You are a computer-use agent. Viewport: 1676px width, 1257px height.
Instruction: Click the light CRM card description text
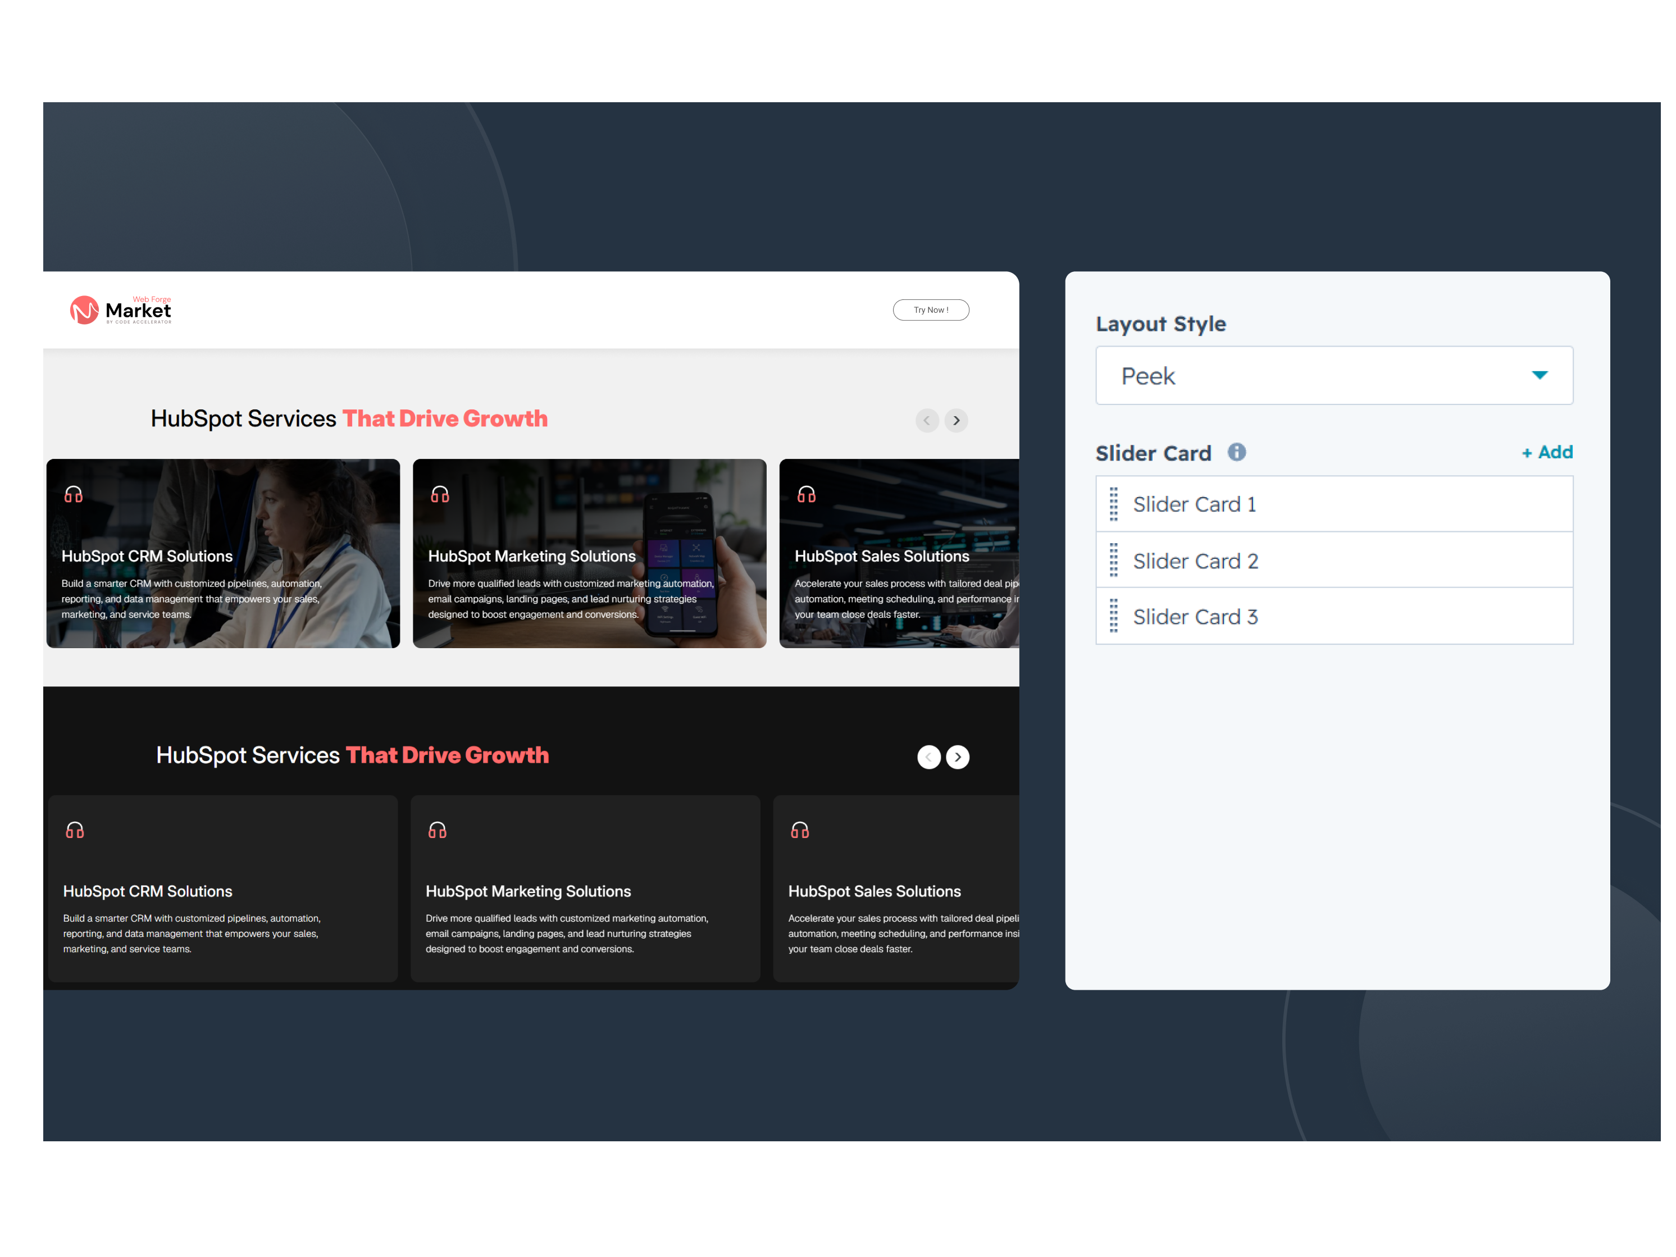coord(192,599)
